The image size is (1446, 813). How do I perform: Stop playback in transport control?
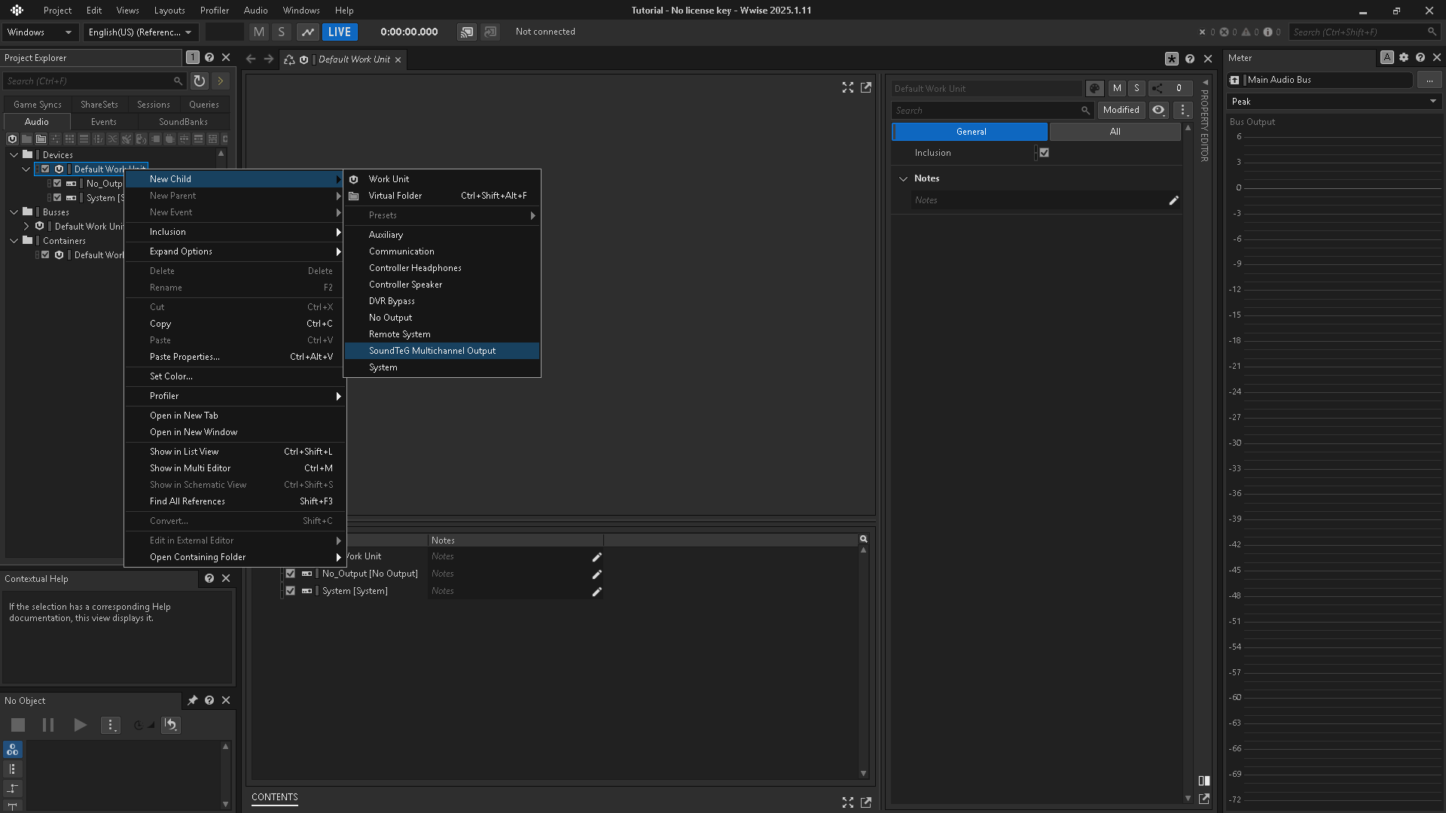click(x=18, y=725)
